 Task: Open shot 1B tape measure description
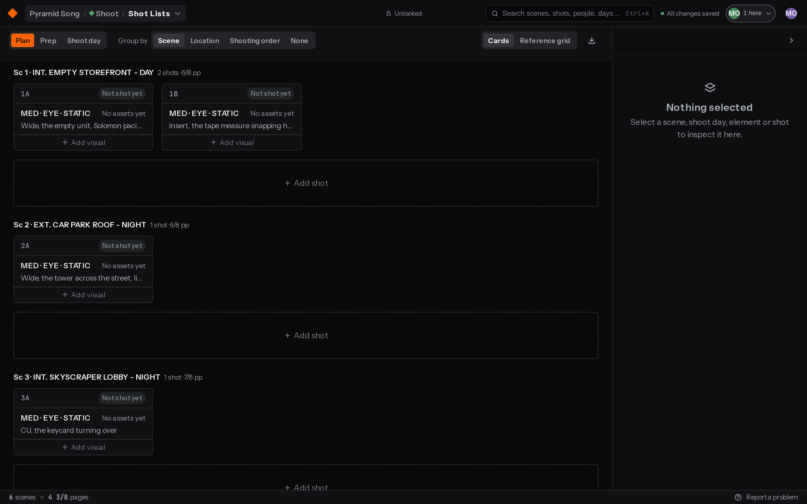(x=231, y=126)
